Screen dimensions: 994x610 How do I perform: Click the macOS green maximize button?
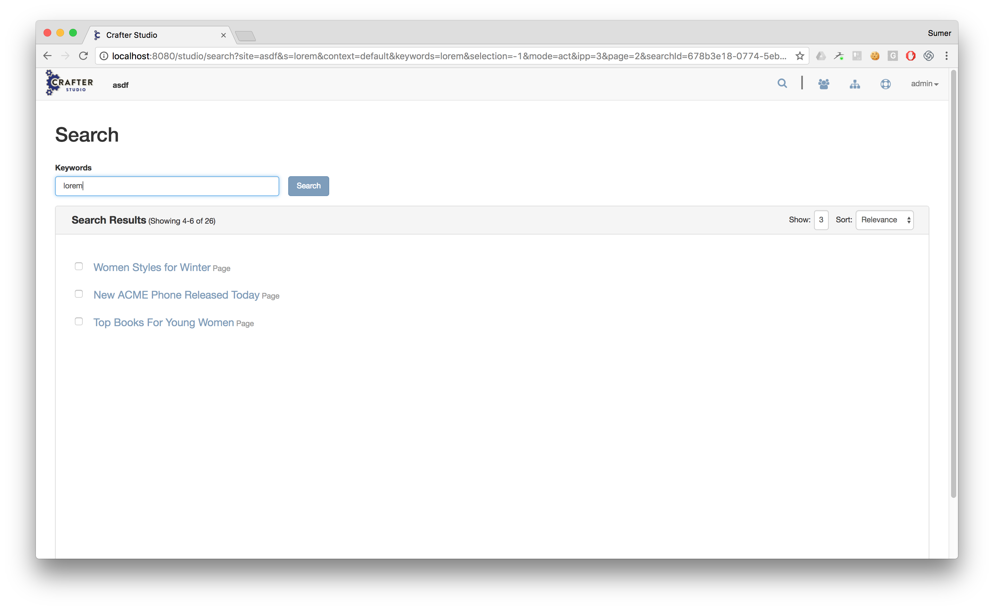(x=73, y=33)
